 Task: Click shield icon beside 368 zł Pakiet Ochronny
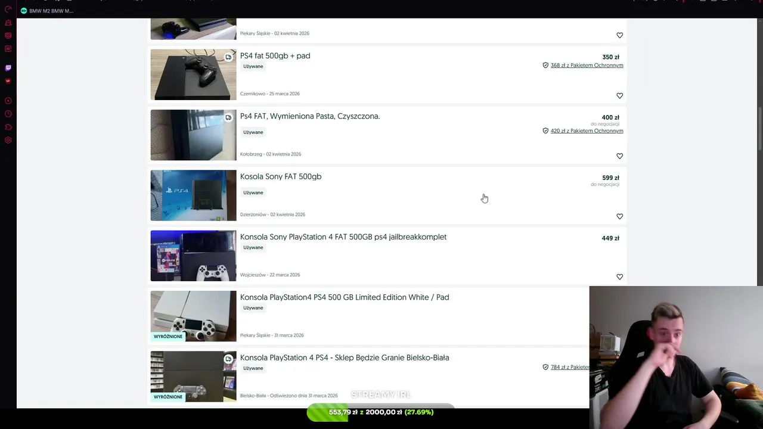(545, 65)
